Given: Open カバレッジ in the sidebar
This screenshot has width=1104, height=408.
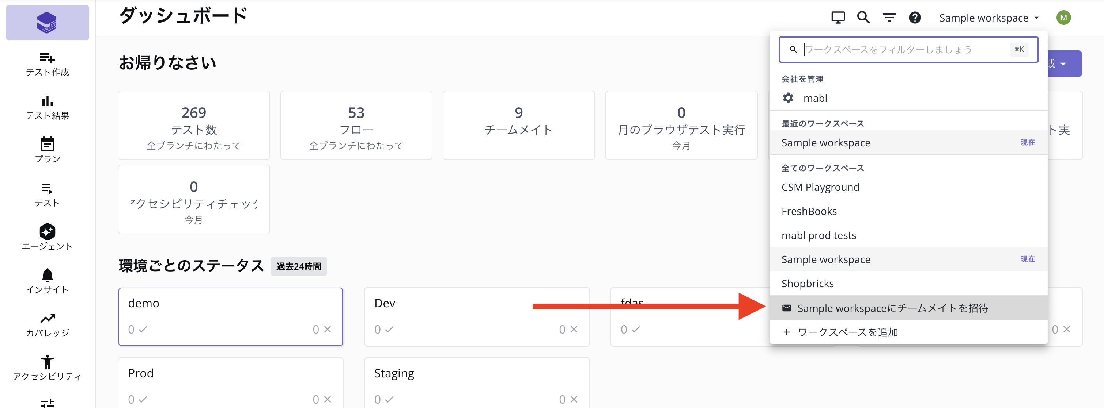Looking at the screenshot, I should click(47, 324).
